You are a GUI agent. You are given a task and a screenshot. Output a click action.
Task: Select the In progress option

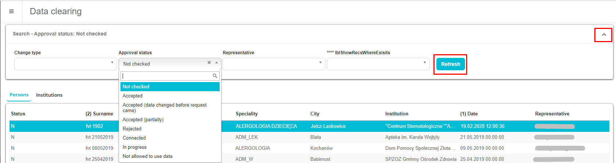click(134, 147)
